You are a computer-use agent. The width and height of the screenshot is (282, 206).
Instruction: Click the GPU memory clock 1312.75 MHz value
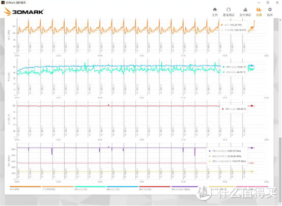pyautogui.click(x=239, y=161)
